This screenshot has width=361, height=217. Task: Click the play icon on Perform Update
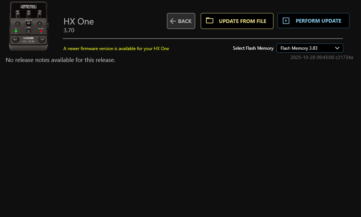(286, 21)
